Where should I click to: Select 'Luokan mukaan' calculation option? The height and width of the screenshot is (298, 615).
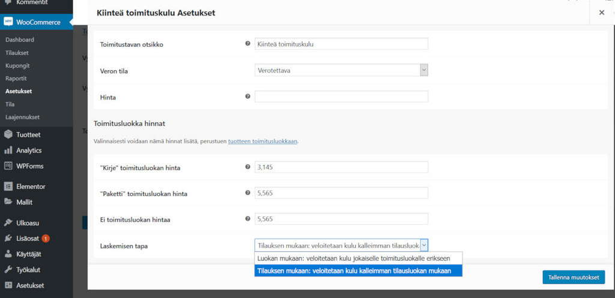tap(359, 258)
